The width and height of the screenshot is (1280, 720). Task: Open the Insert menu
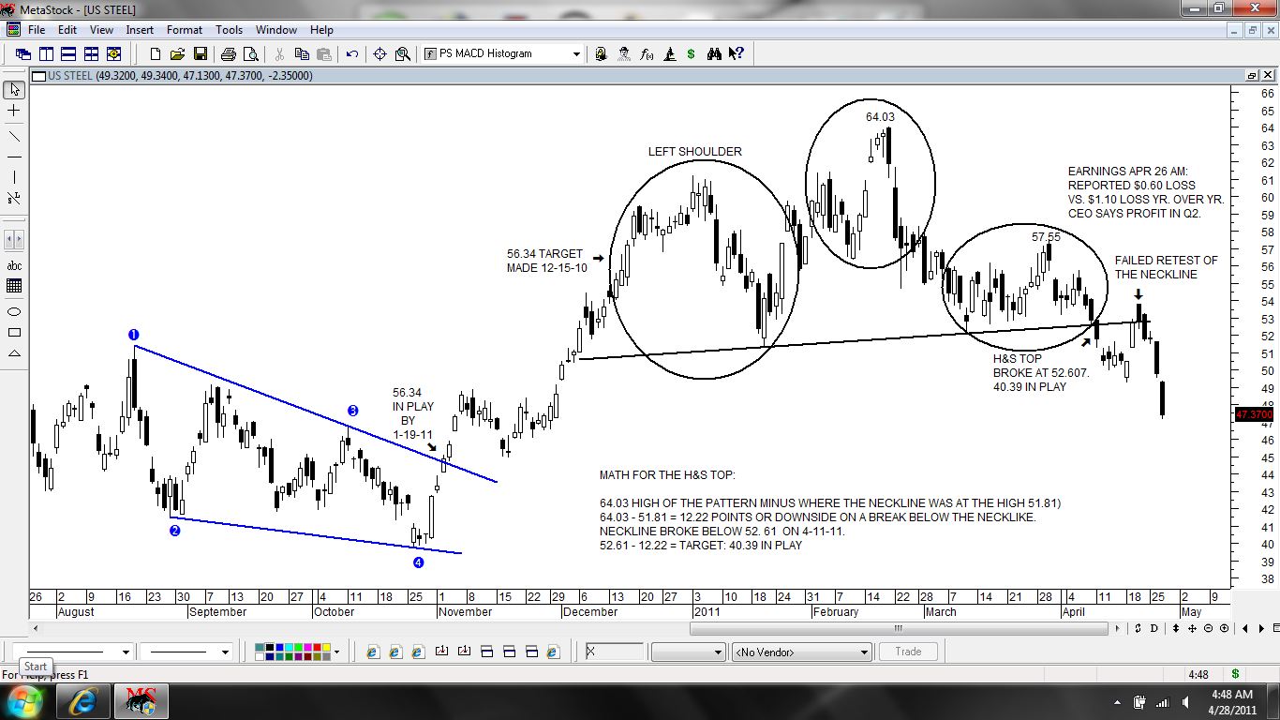pos(140,29)
